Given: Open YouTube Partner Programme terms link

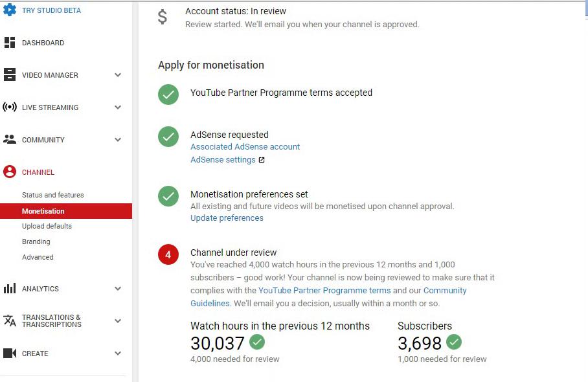Looking at the screenshot, I should [x=324, y=291].
